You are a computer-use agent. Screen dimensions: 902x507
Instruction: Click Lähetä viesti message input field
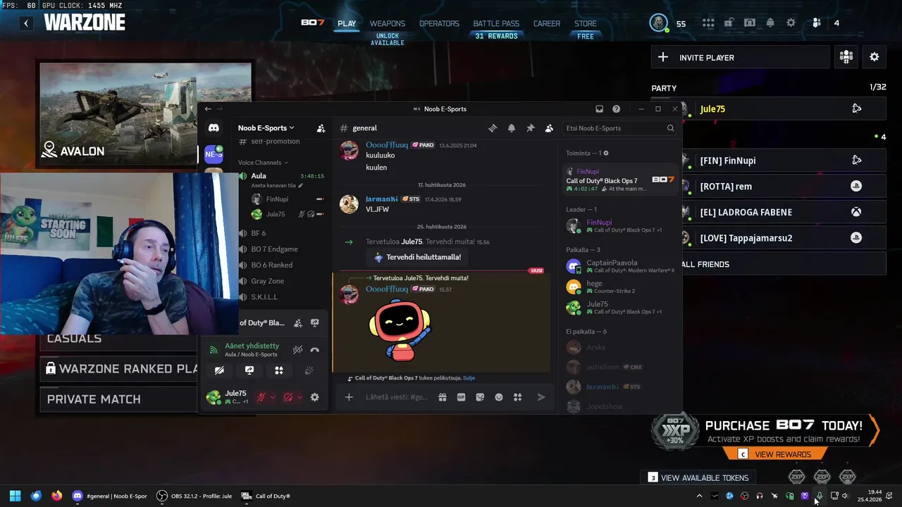[x=397, y=397]
